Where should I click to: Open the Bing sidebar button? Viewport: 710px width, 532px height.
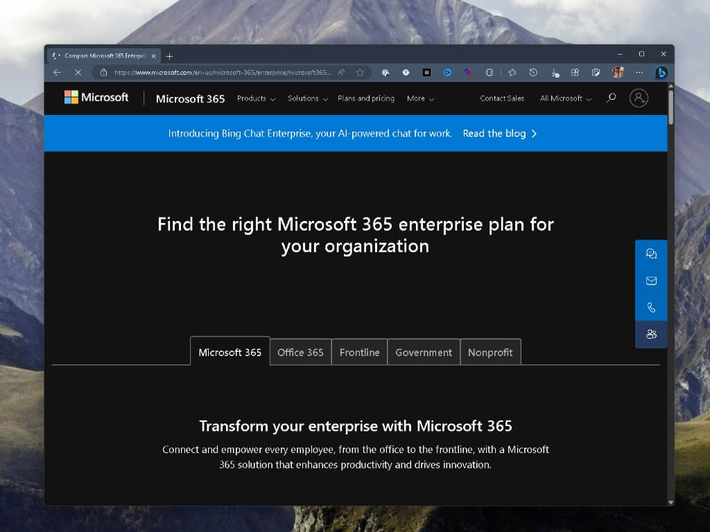point(661,72)
